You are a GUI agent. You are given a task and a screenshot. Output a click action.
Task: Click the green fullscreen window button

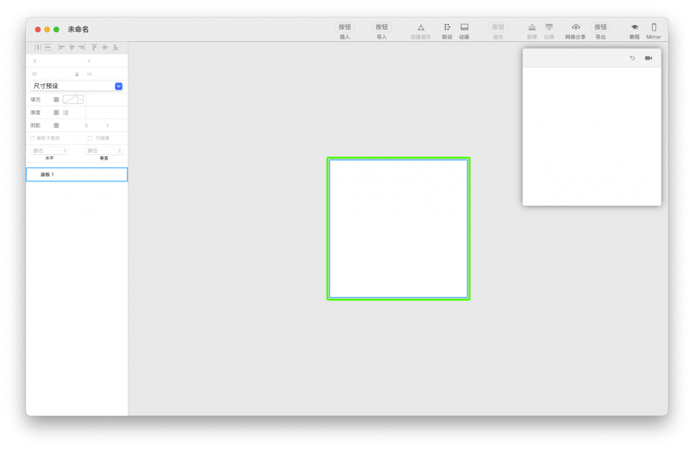56,30
